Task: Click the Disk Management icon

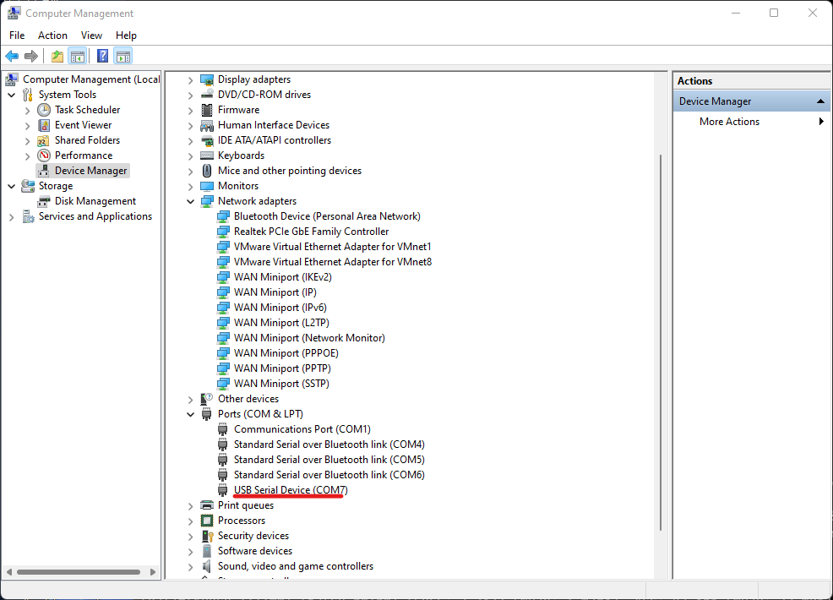Action: click(x=44, y=201)
